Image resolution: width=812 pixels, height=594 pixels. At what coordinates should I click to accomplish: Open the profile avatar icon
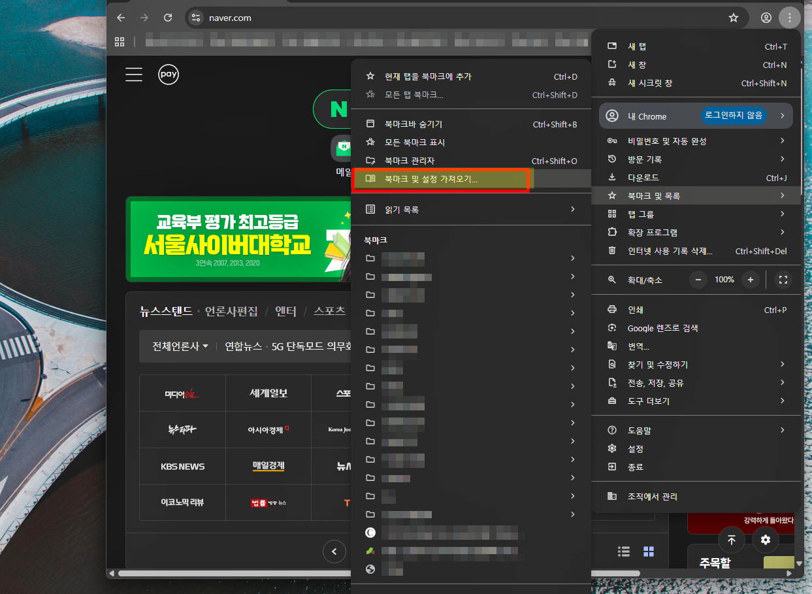click(766, 18)
